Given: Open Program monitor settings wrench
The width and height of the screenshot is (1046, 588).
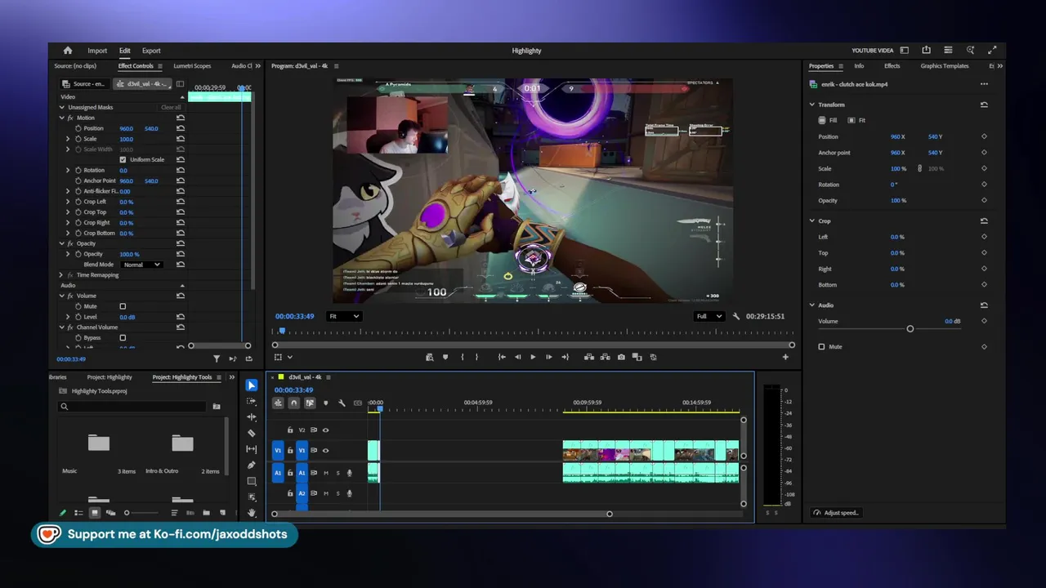Looking at the screenshot, I should click(x=736, y=316).
